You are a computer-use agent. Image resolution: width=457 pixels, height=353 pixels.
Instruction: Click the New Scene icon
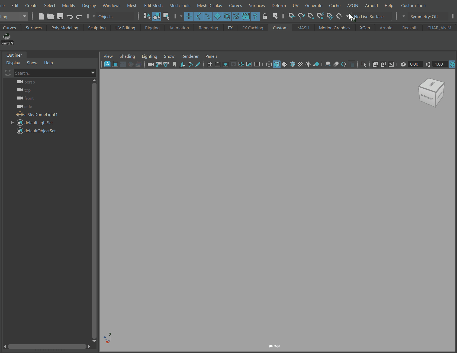(41, 17)
